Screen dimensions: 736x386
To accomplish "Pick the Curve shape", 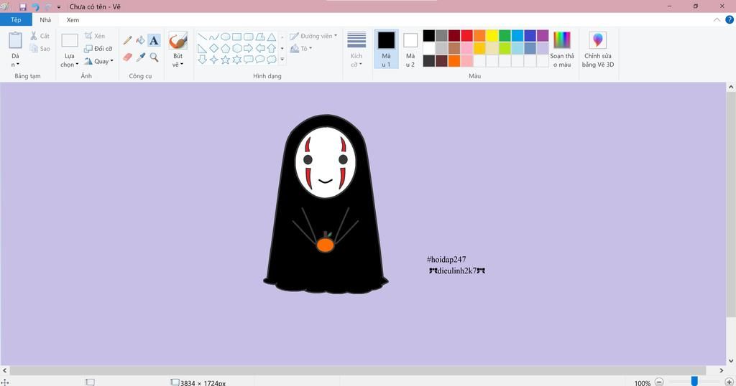I will click(214, 37).
